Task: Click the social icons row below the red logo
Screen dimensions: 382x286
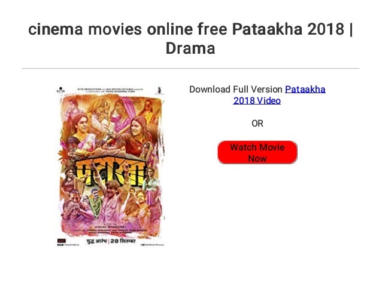Action: [68, 245]
